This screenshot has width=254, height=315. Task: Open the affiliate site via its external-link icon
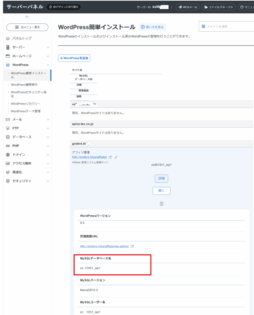coord(110,157)
